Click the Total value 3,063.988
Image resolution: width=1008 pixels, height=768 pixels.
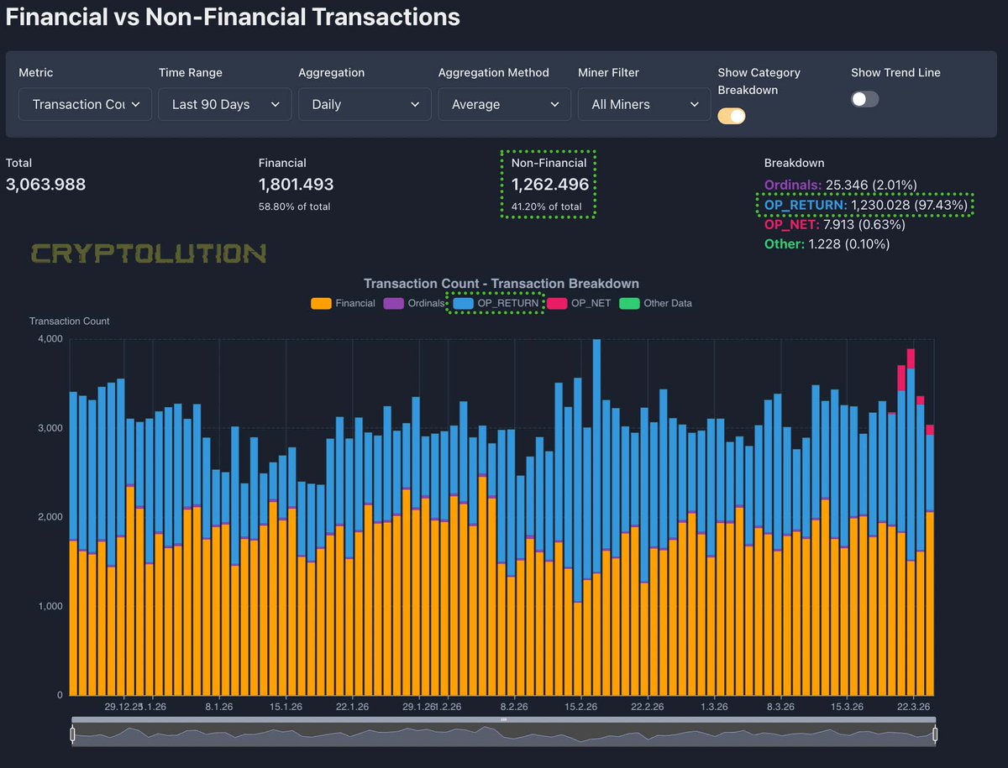tap(46, 185)
